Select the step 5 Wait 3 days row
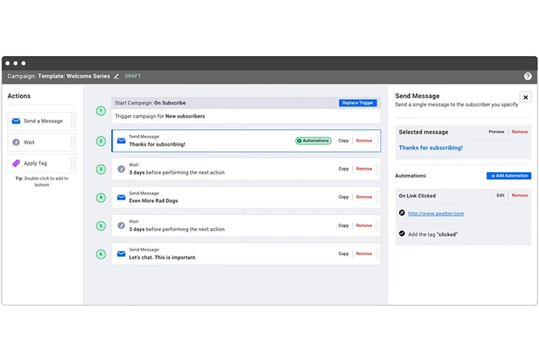Viewport: 539px width, 361px height. [x=231, y=226]
